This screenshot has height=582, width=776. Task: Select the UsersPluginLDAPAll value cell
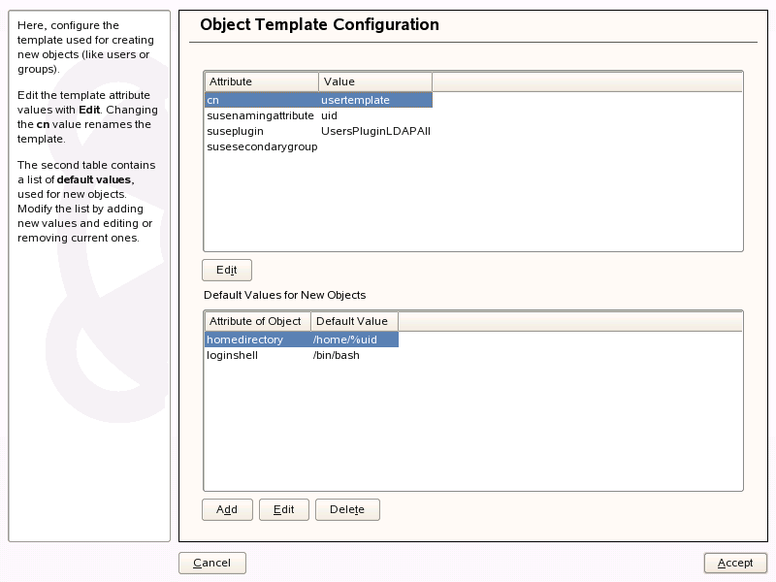(375, 131)
